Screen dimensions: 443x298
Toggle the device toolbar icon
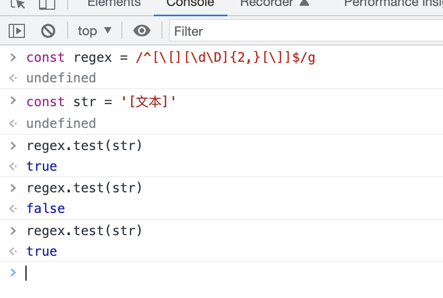click(x=48, y=4)
